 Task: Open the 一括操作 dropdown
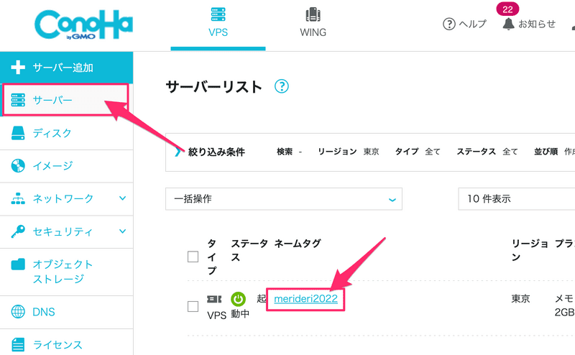pos(284,199)
